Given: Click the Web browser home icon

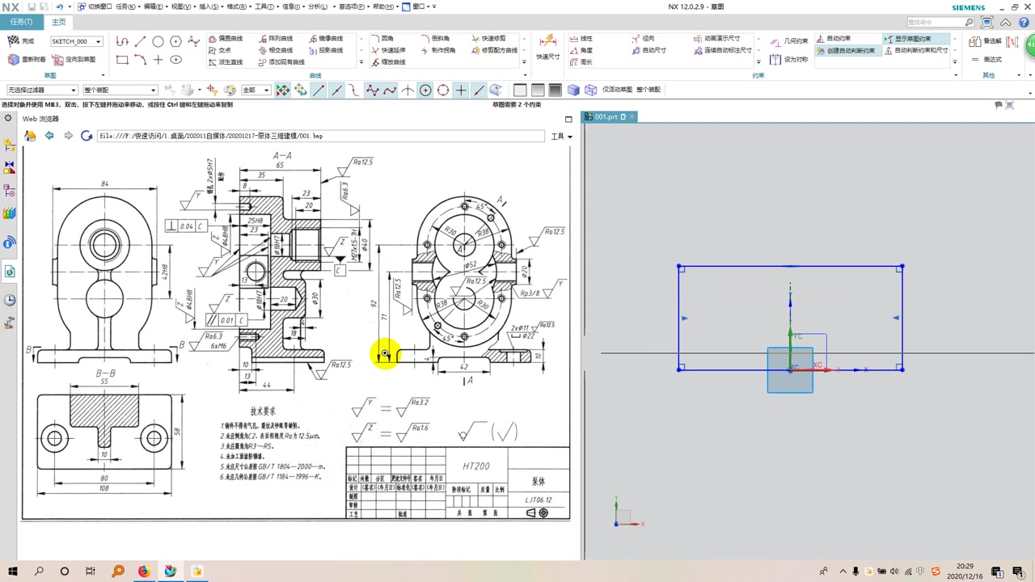Looking at the screenshot, I should tap(30, 136).
